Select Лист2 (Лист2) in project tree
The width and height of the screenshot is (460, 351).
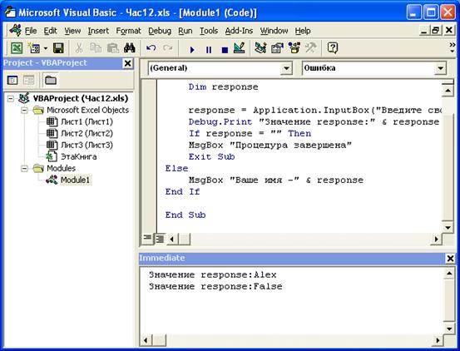pos(80,133)
